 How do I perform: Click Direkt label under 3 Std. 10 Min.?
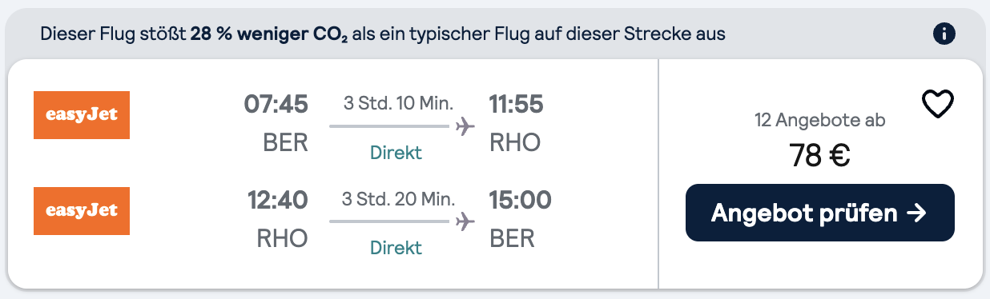click(396, 152)
